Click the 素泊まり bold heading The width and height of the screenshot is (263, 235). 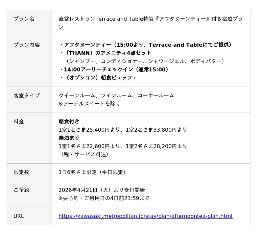[x=69, y=138]
